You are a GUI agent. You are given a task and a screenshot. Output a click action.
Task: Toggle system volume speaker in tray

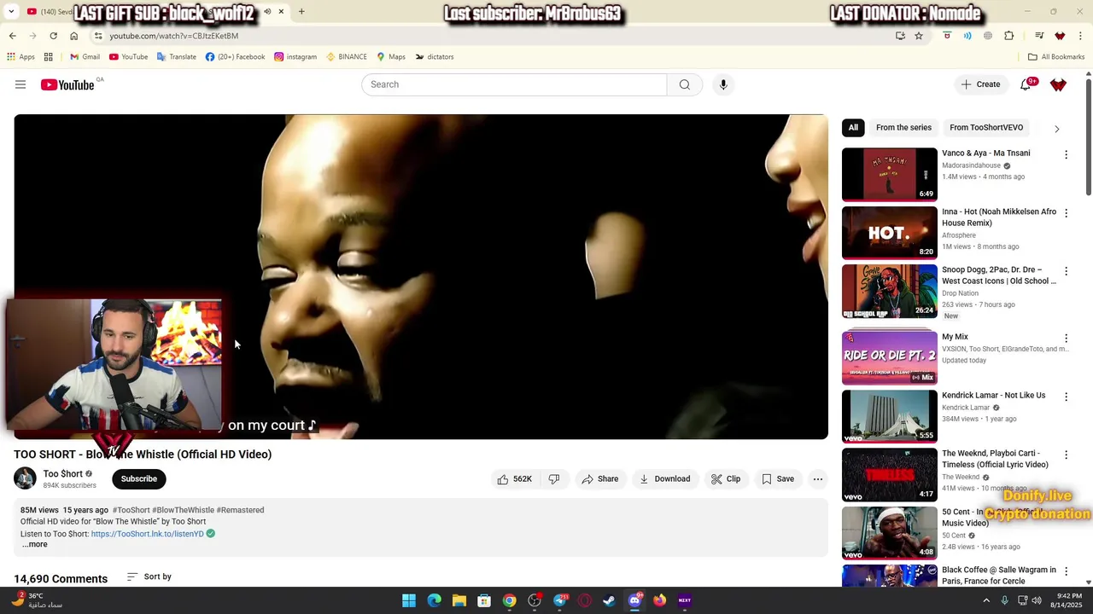point(1037,600)
